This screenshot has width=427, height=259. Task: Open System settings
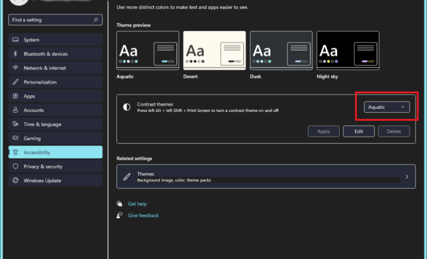click(56, 39)
